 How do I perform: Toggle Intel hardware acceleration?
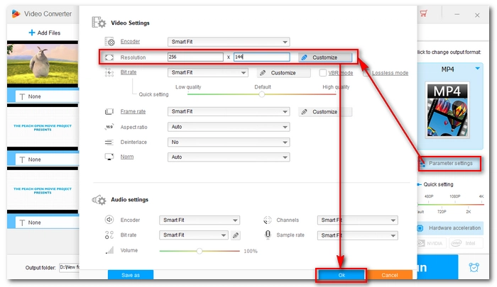[466, 243]
